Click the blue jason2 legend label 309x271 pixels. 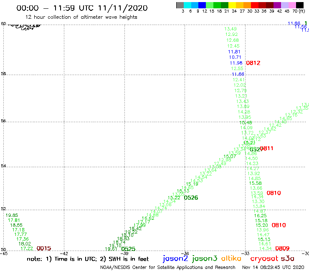click(x=175, y=258)
